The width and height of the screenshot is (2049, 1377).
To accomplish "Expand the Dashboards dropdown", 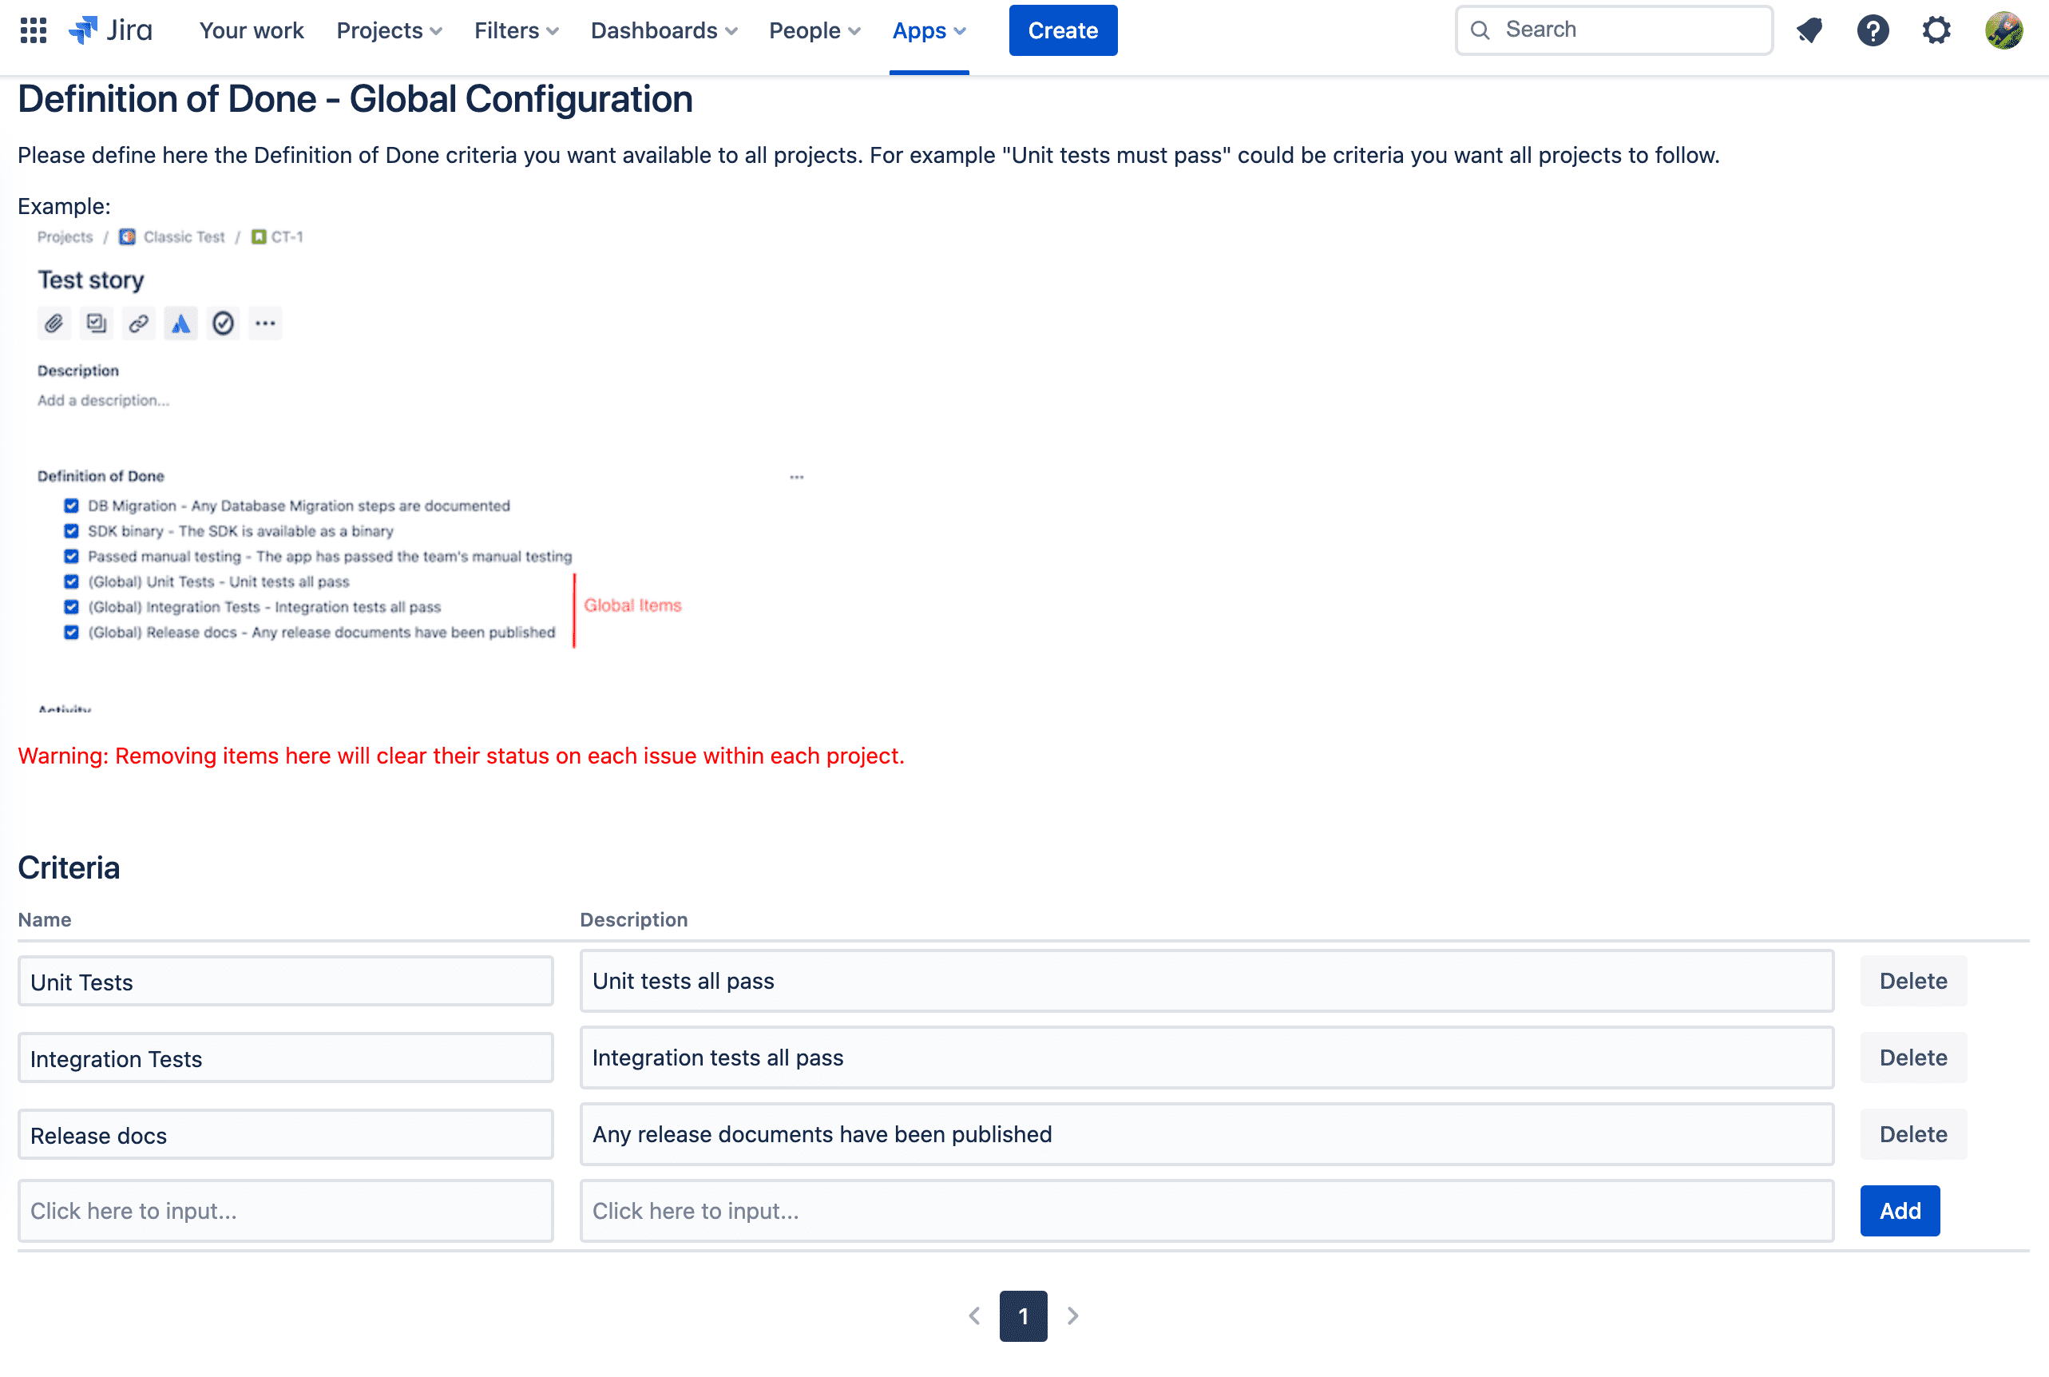I will click(664, 30).
